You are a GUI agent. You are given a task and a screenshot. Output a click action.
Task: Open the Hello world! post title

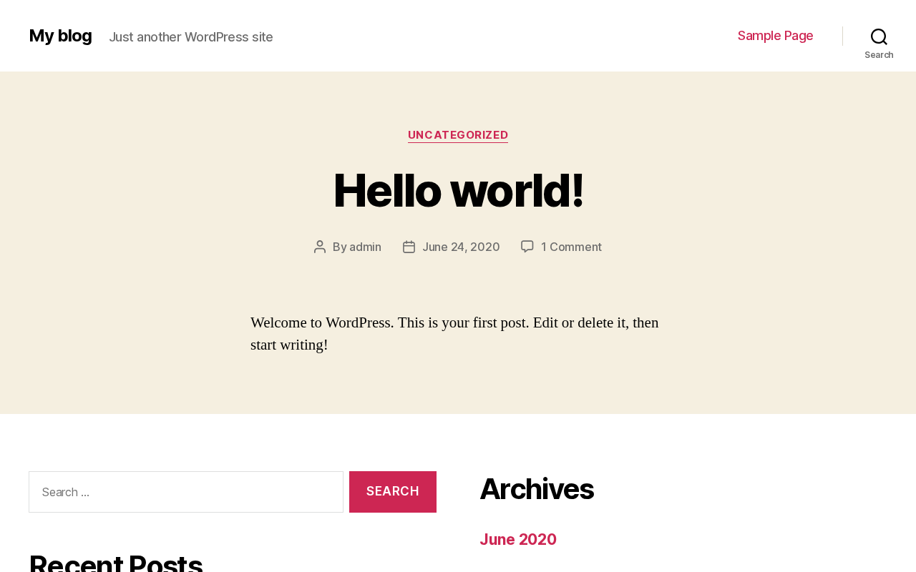pyautogui.click(x=458, y=190)
